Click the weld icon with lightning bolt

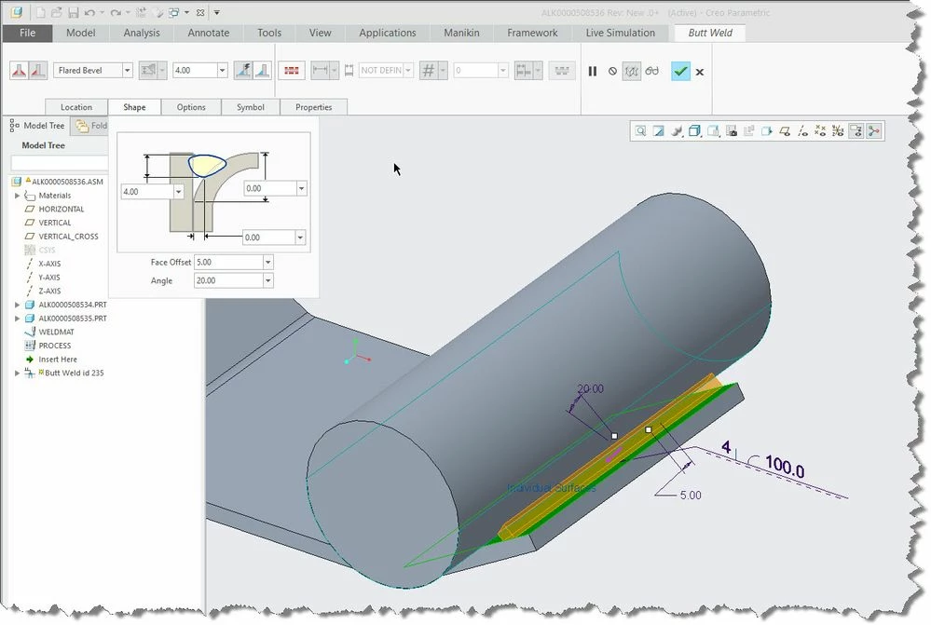click(x=242, y=71)
